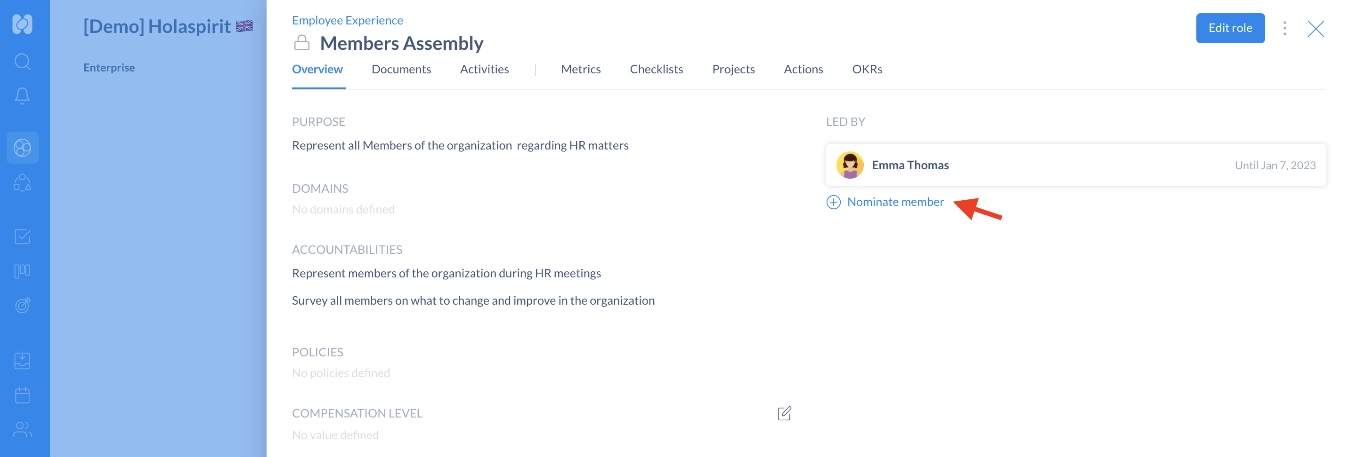1348x457 pixels.
Task: Click the COMPENSATION LEVEL heading
Action: pos(357,413)
